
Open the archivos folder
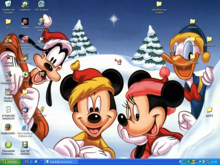[x=193, y=24]
